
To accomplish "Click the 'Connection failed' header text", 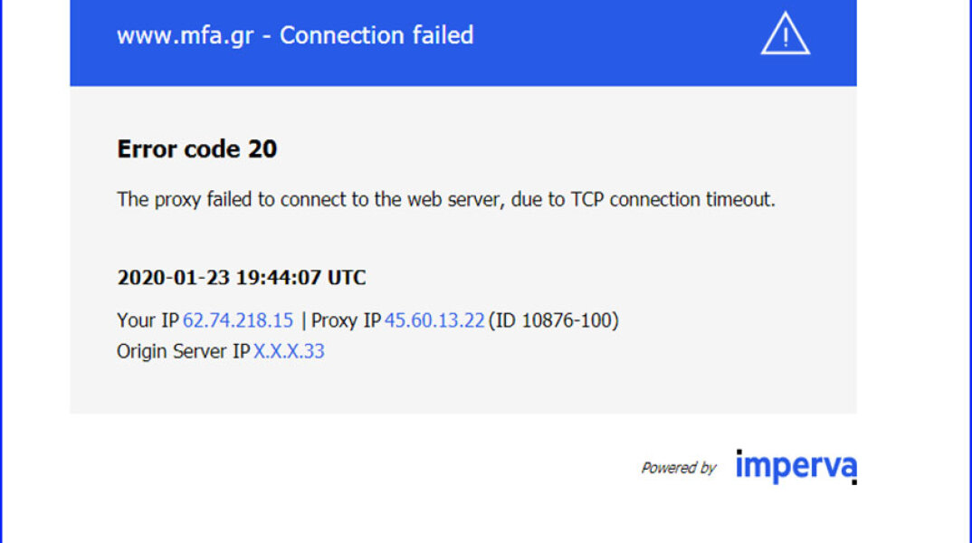I will tap(376, 36).
